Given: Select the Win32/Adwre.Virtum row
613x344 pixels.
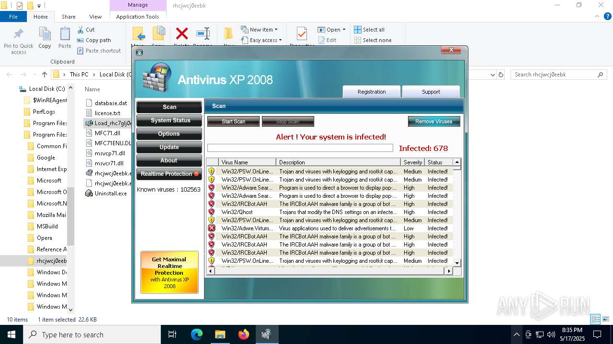Looking at the screenshot, I should [330, 228].
